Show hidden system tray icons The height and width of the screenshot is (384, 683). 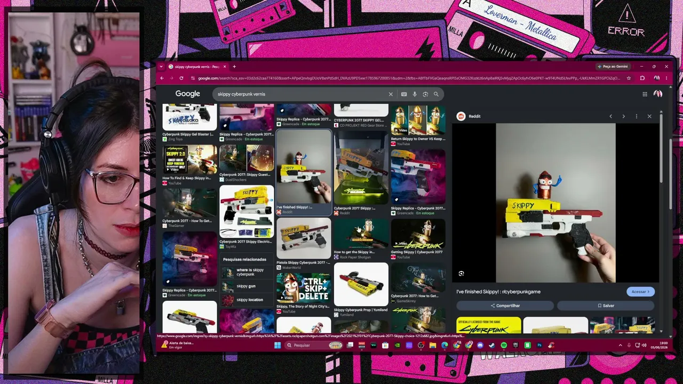[620, 345]
